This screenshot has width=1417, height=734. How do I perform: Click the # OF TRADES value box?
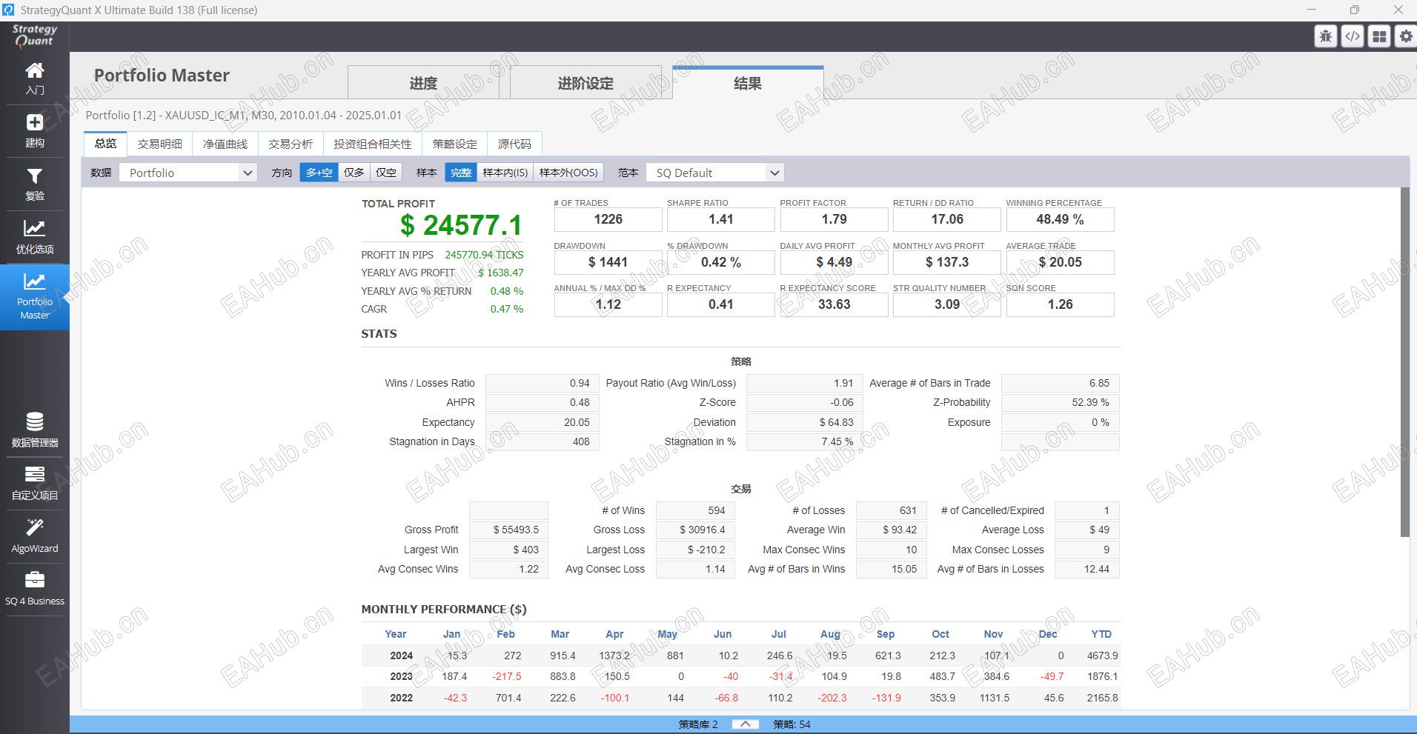608,219
